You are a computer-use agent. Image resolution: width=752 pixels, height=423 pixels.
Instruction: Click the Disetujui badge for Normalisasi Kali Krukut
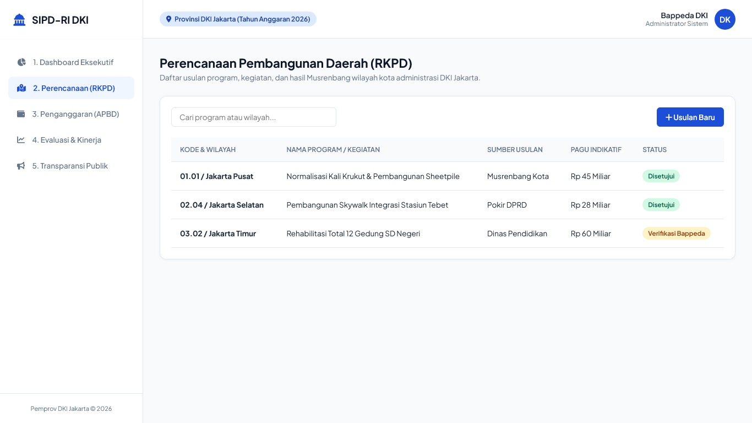pos(661,176)
